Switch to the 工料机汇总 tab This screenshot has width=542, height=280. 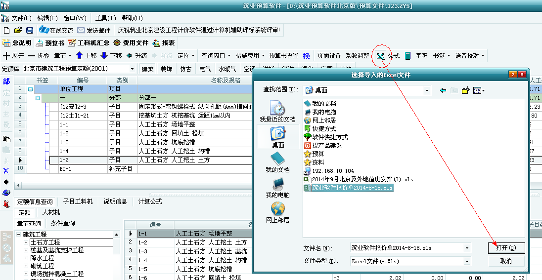point(89,43)
